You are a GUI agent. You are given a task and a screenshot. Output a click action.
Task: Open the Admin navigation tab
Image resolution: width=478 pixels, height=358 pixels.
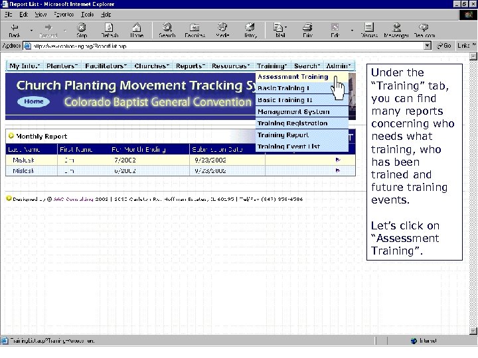click(x=339, y=66)
